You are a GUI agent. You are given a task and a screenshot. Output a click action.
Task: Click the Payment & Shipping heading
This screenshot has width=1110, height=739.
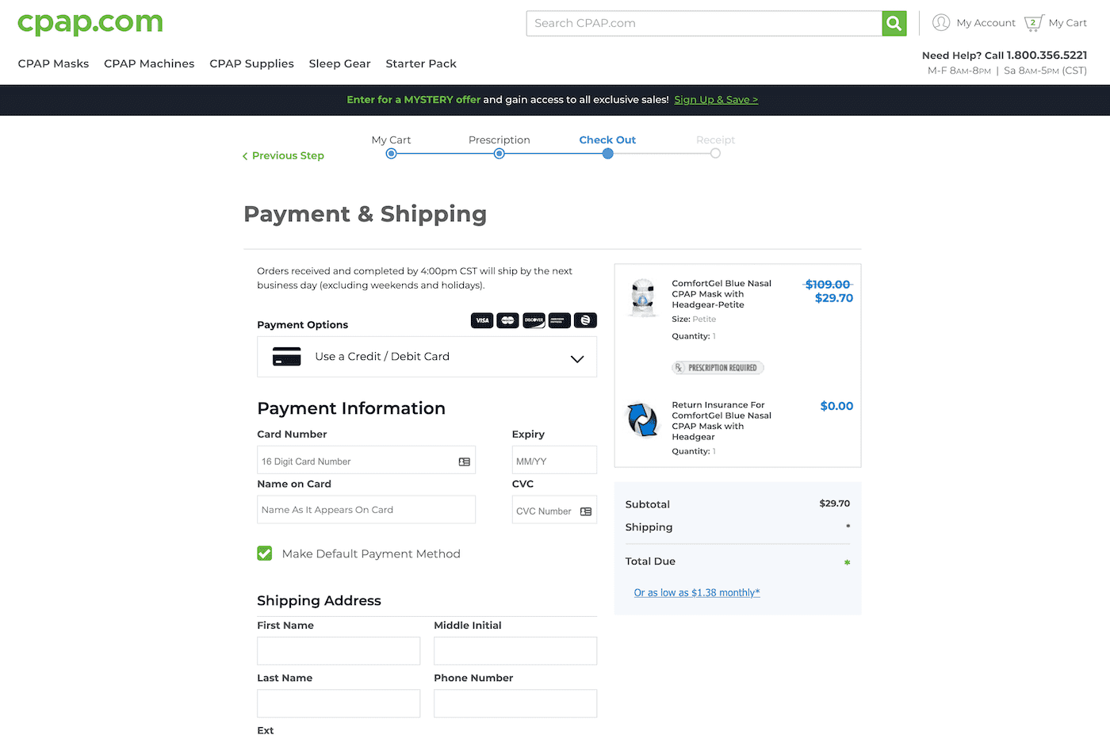tap(366, 214)
